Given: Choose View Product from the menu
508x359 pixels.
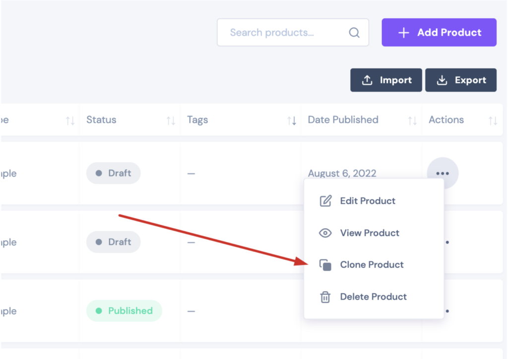Looking at the screenshot, I should (374, 233).
